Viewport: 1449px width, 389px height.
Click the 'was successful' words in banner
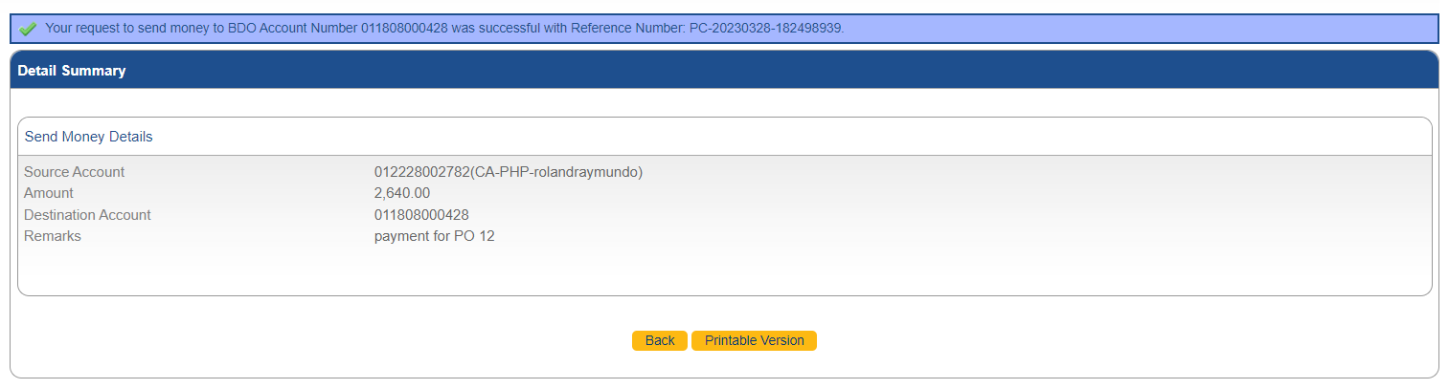click(494, 29)
